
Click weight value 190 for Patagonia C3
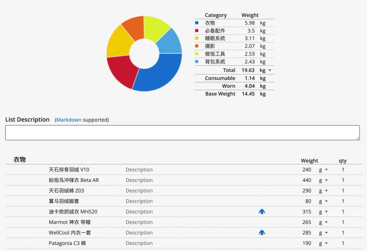click(x=307, y=244)
